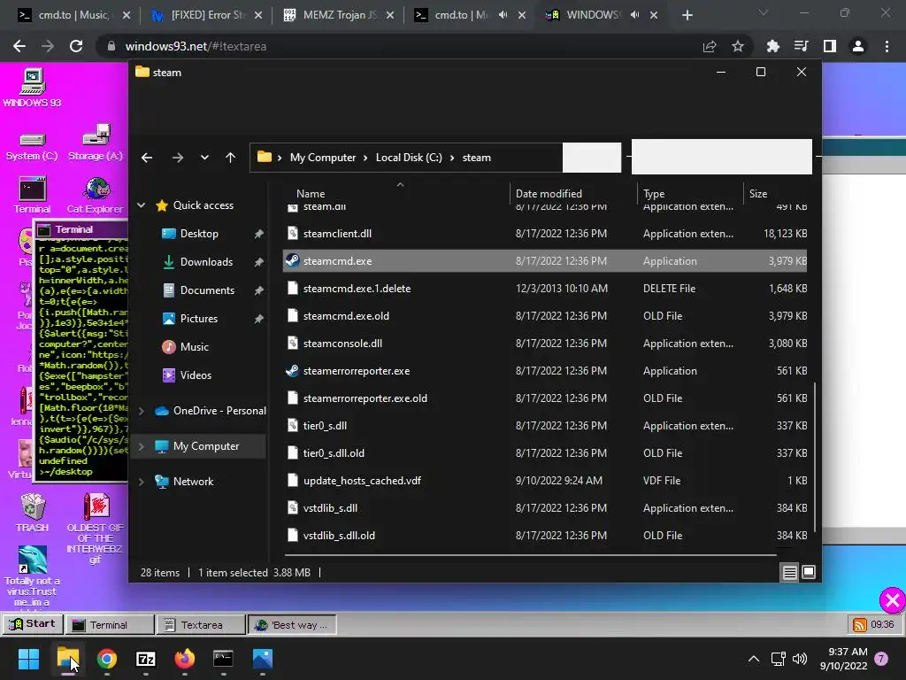Screen dimensions: 906x680
Task: Expand the OneDrive - Personal node
Action: (x=141, y=411)
